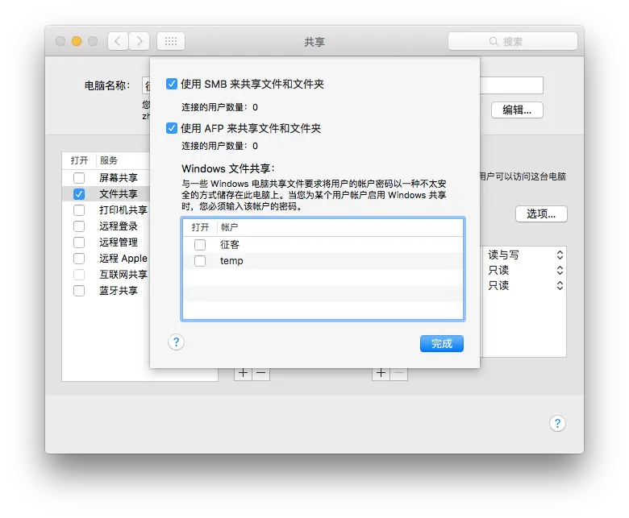
Task: Turn on 打印机共享 service
Action: (79, 210)
